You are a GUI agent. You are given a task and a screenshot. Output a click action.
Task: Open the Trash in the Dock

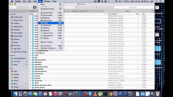(158, 94)
